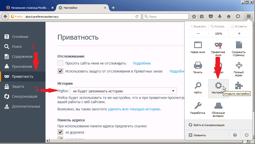Click the Downloads arrow in toolbar
The height and width of the screenshot is (144, 255).
point(220,16)
